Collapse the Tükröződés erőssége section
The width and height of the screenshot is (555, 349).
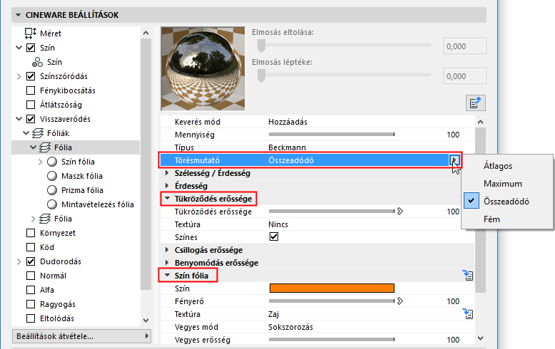[x=168, y=199]
